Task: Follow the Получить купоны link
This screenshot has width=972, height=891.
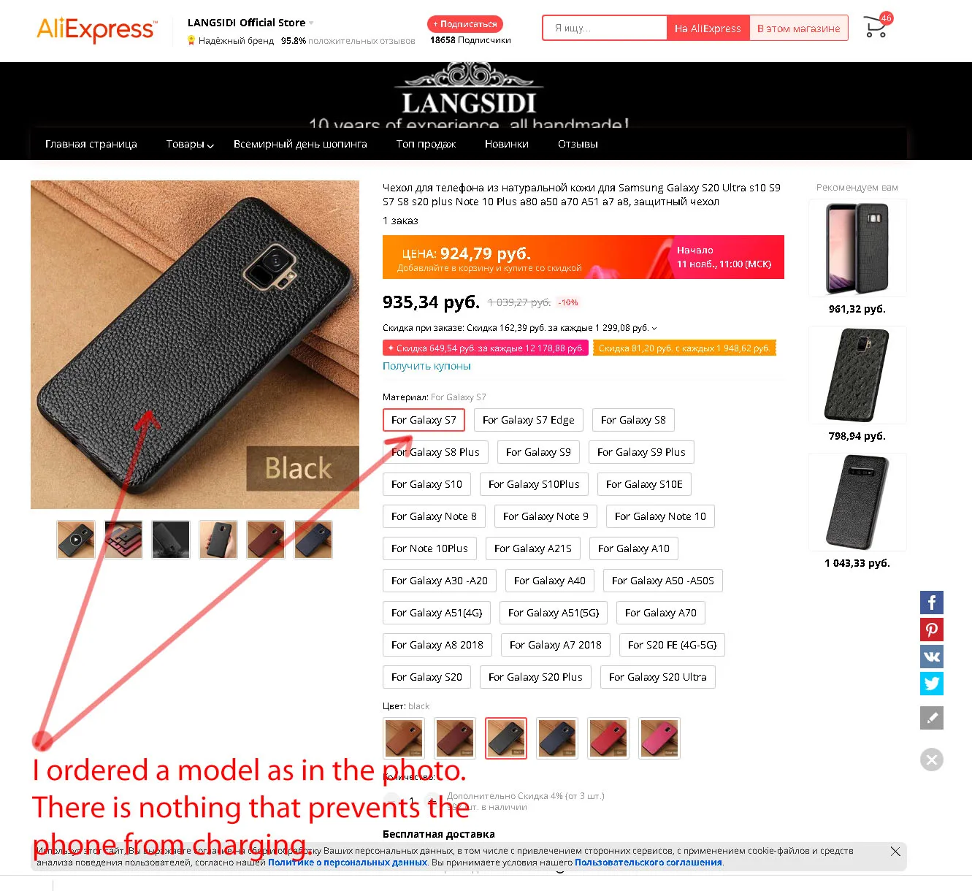Action: point(426,366)
